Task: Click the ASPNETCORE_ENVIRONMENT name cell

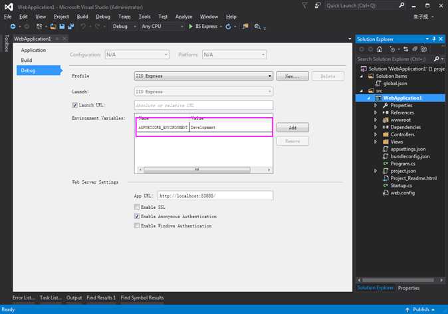Action: pos(163,127)
